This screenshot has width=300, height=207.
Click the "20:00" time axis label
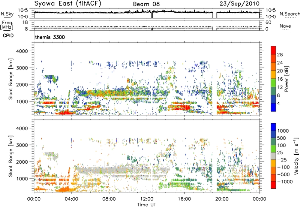tap(222, 199)
